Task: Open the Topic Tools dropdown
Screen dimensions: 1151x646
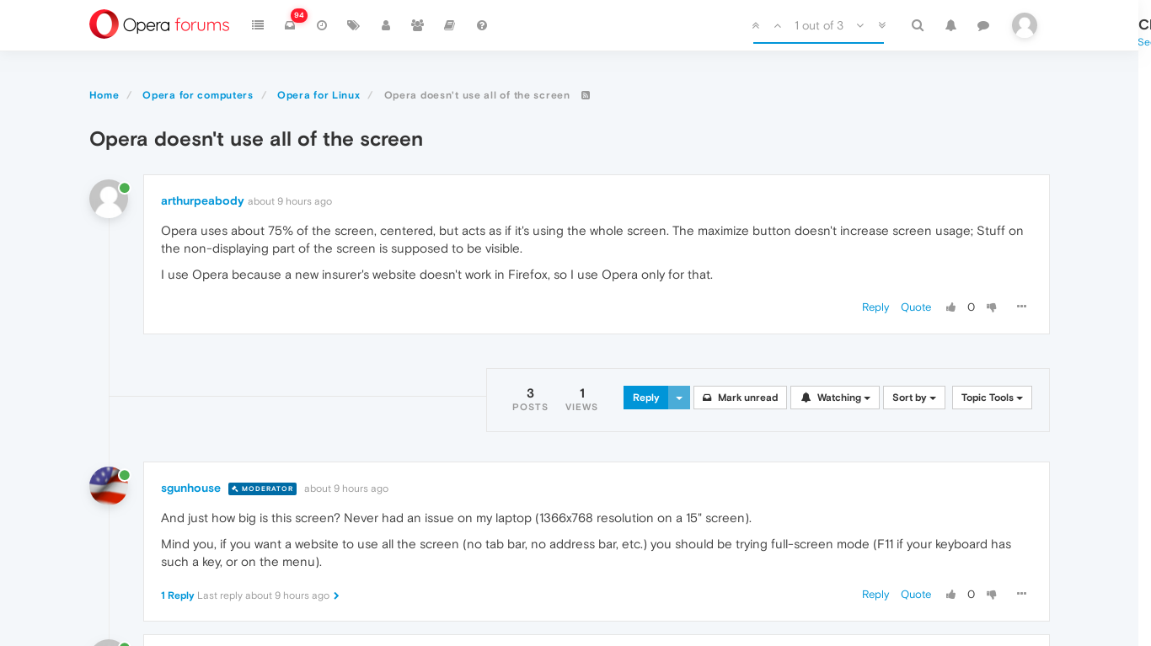Action: pos(992,398)
